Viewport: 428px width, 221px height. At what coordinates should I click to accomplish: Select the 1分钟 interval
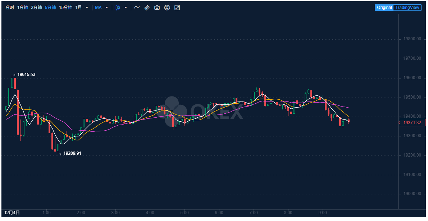coord(23,8)
